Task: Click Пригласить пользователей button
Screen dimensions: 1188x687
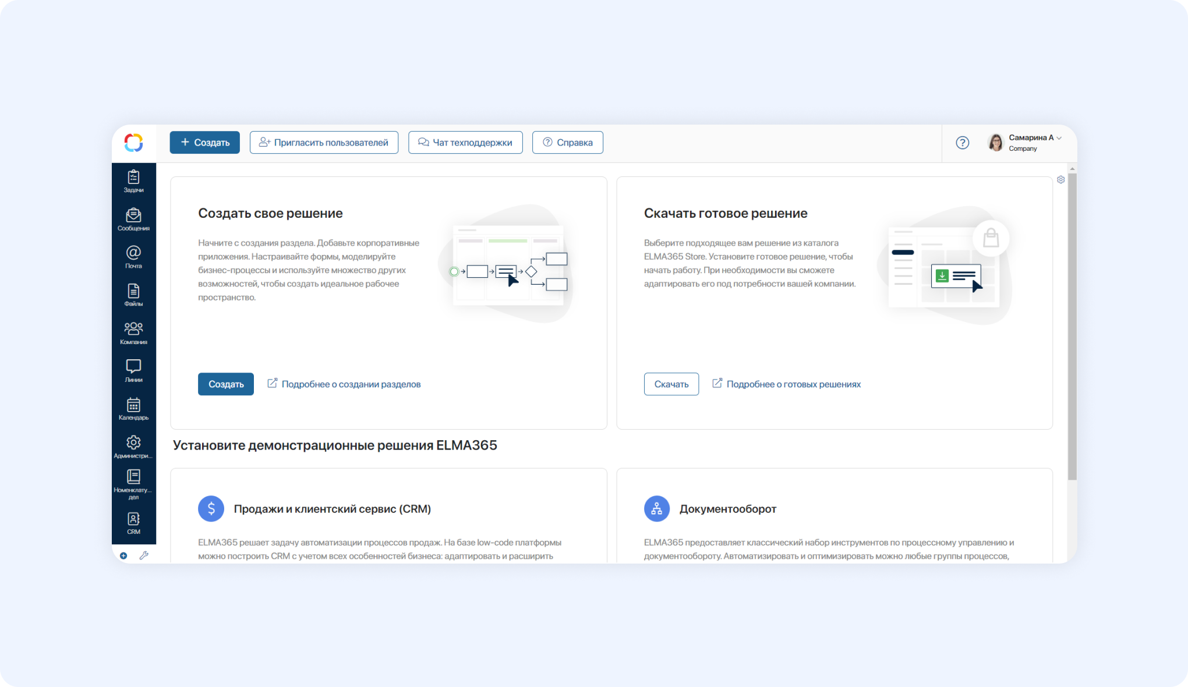Action: [x=324, y=143]
